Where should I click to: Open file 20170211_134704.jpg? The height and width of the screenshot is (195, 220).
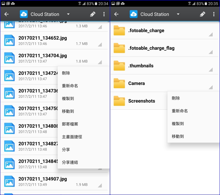[43, 56]
